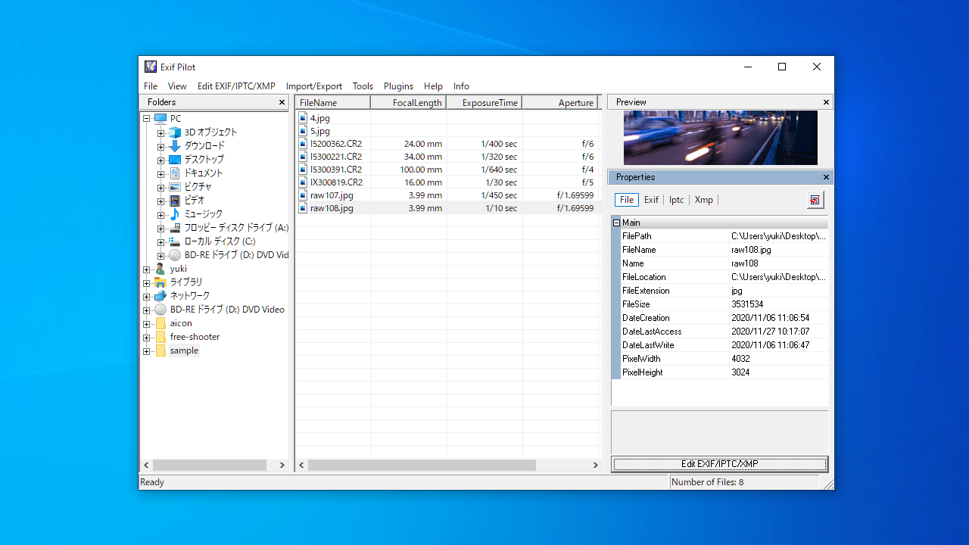Switch to the Xmp properties tab
The height and width of the screenshot is (545, 969).
point(704,199)
